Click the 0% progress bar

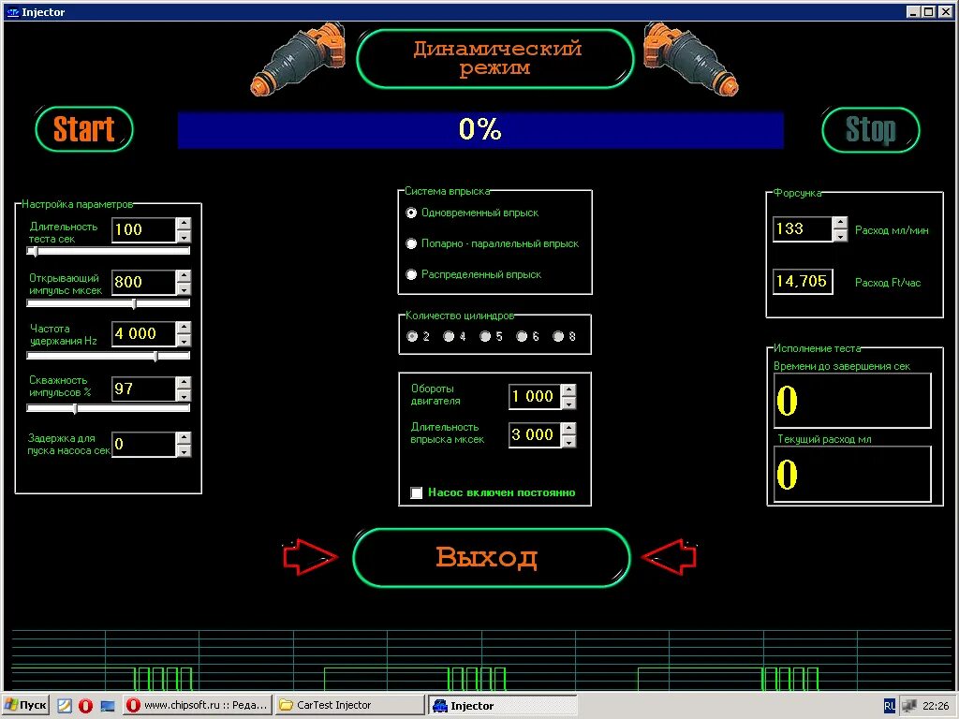[480, 129]
